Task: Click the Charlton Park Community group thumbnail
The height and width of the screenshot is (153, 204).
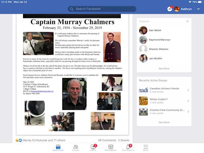Action: tap(143, 112)
